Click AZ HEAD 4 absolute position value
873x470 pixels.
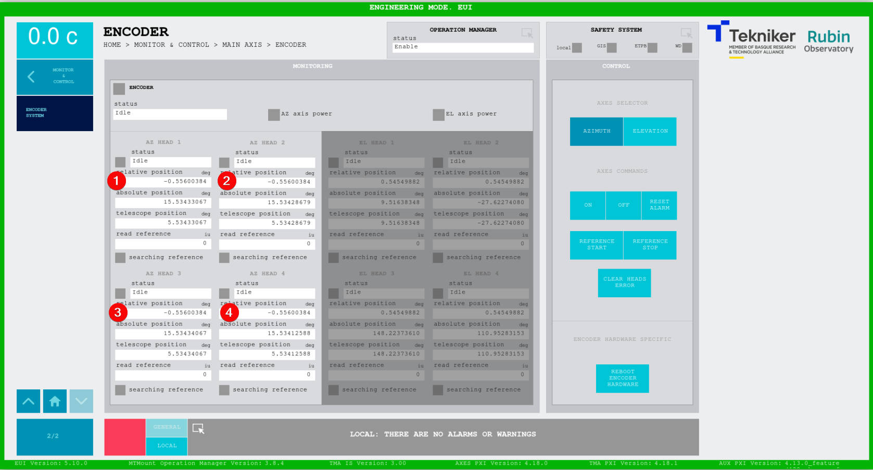(267, 334)
